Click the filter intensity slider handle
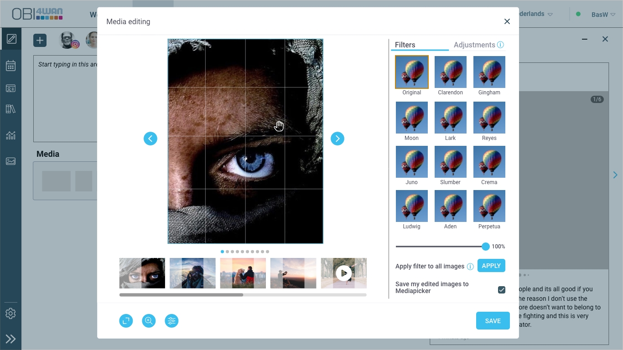 point(486,247)
